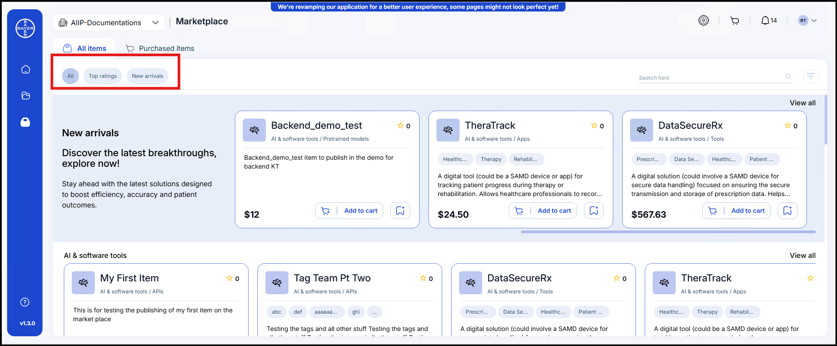Open the My First Item card title
Image resolution: width=837 pixels, height=346 pixels.
pos(129,278)
